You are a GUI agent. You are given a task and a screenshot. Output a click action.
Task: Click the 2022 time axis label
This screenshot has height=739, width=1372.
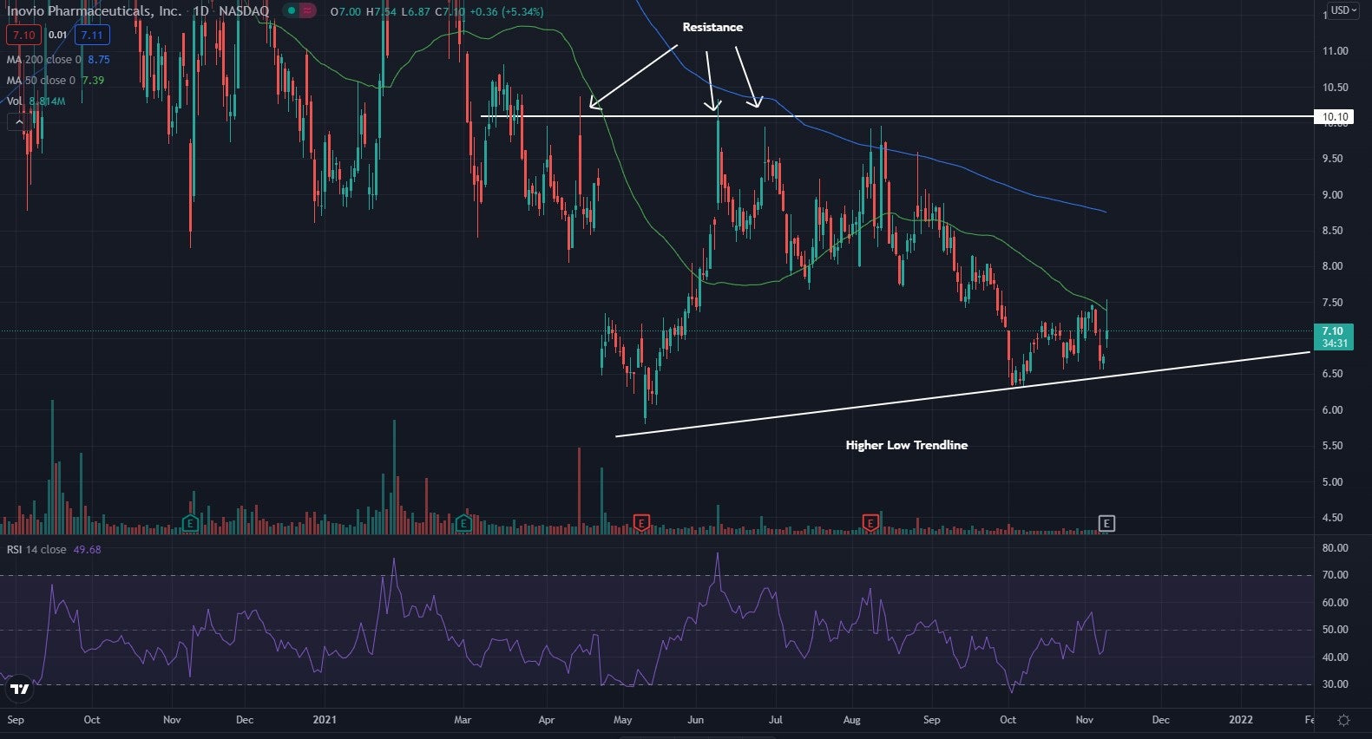(x=1242, y=720)
